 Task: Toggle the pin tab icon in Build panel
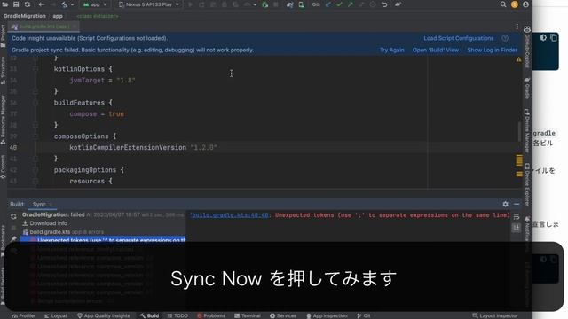pyautogui.click(x=13, y=239)
